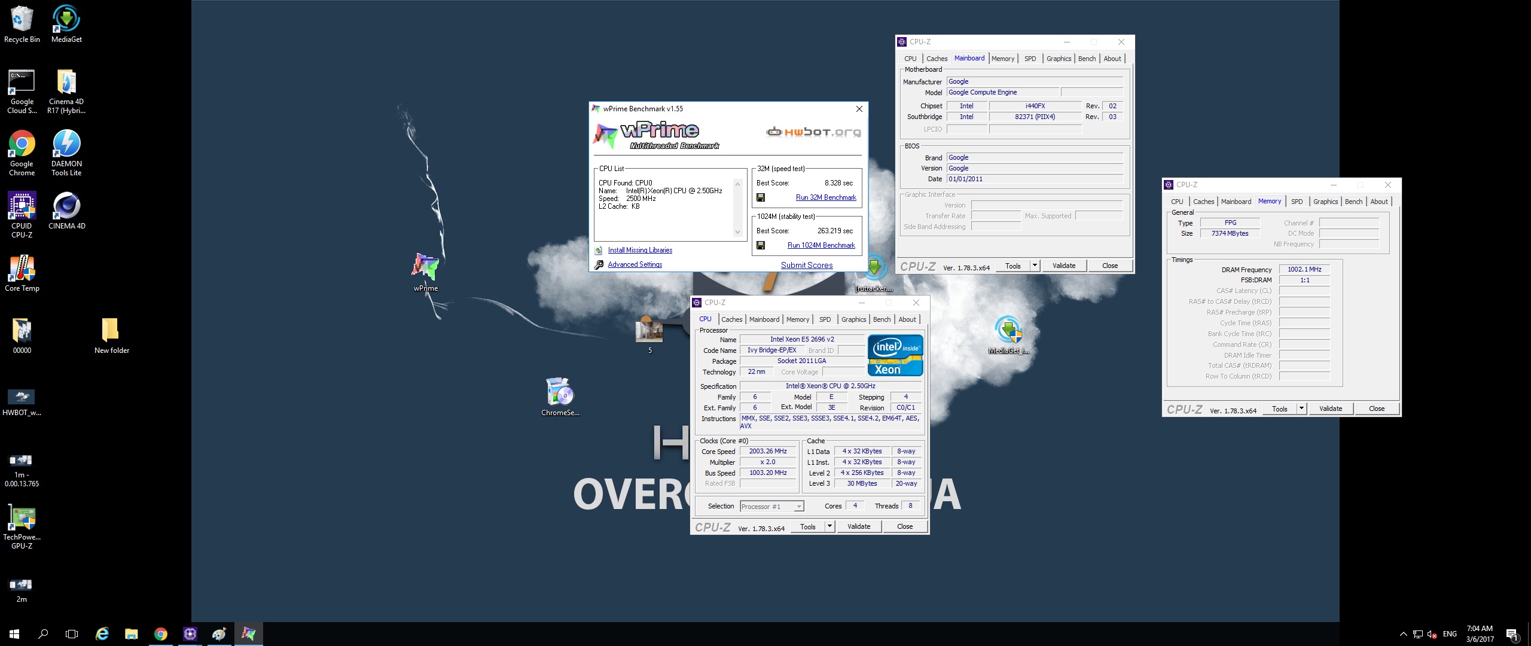The image size is (1531, 646).
Task: Open the Processor #1 selection dropdown
Action: 772,507
